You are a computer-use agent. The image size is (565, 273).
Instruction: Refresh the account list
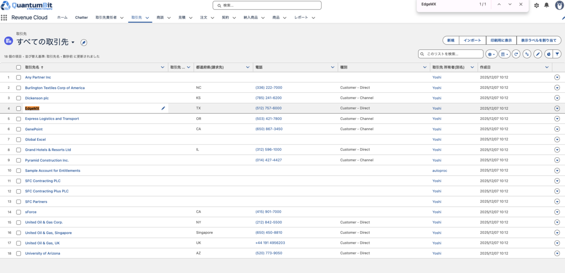coord(516,54)
